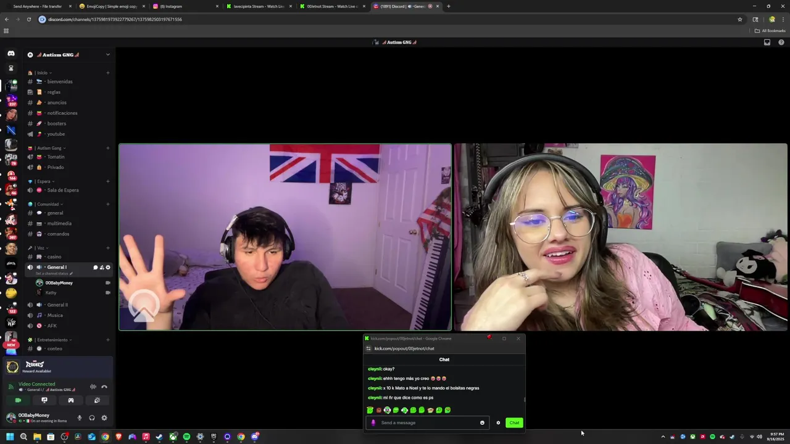Collapse the Voz category

pos(38,248)
